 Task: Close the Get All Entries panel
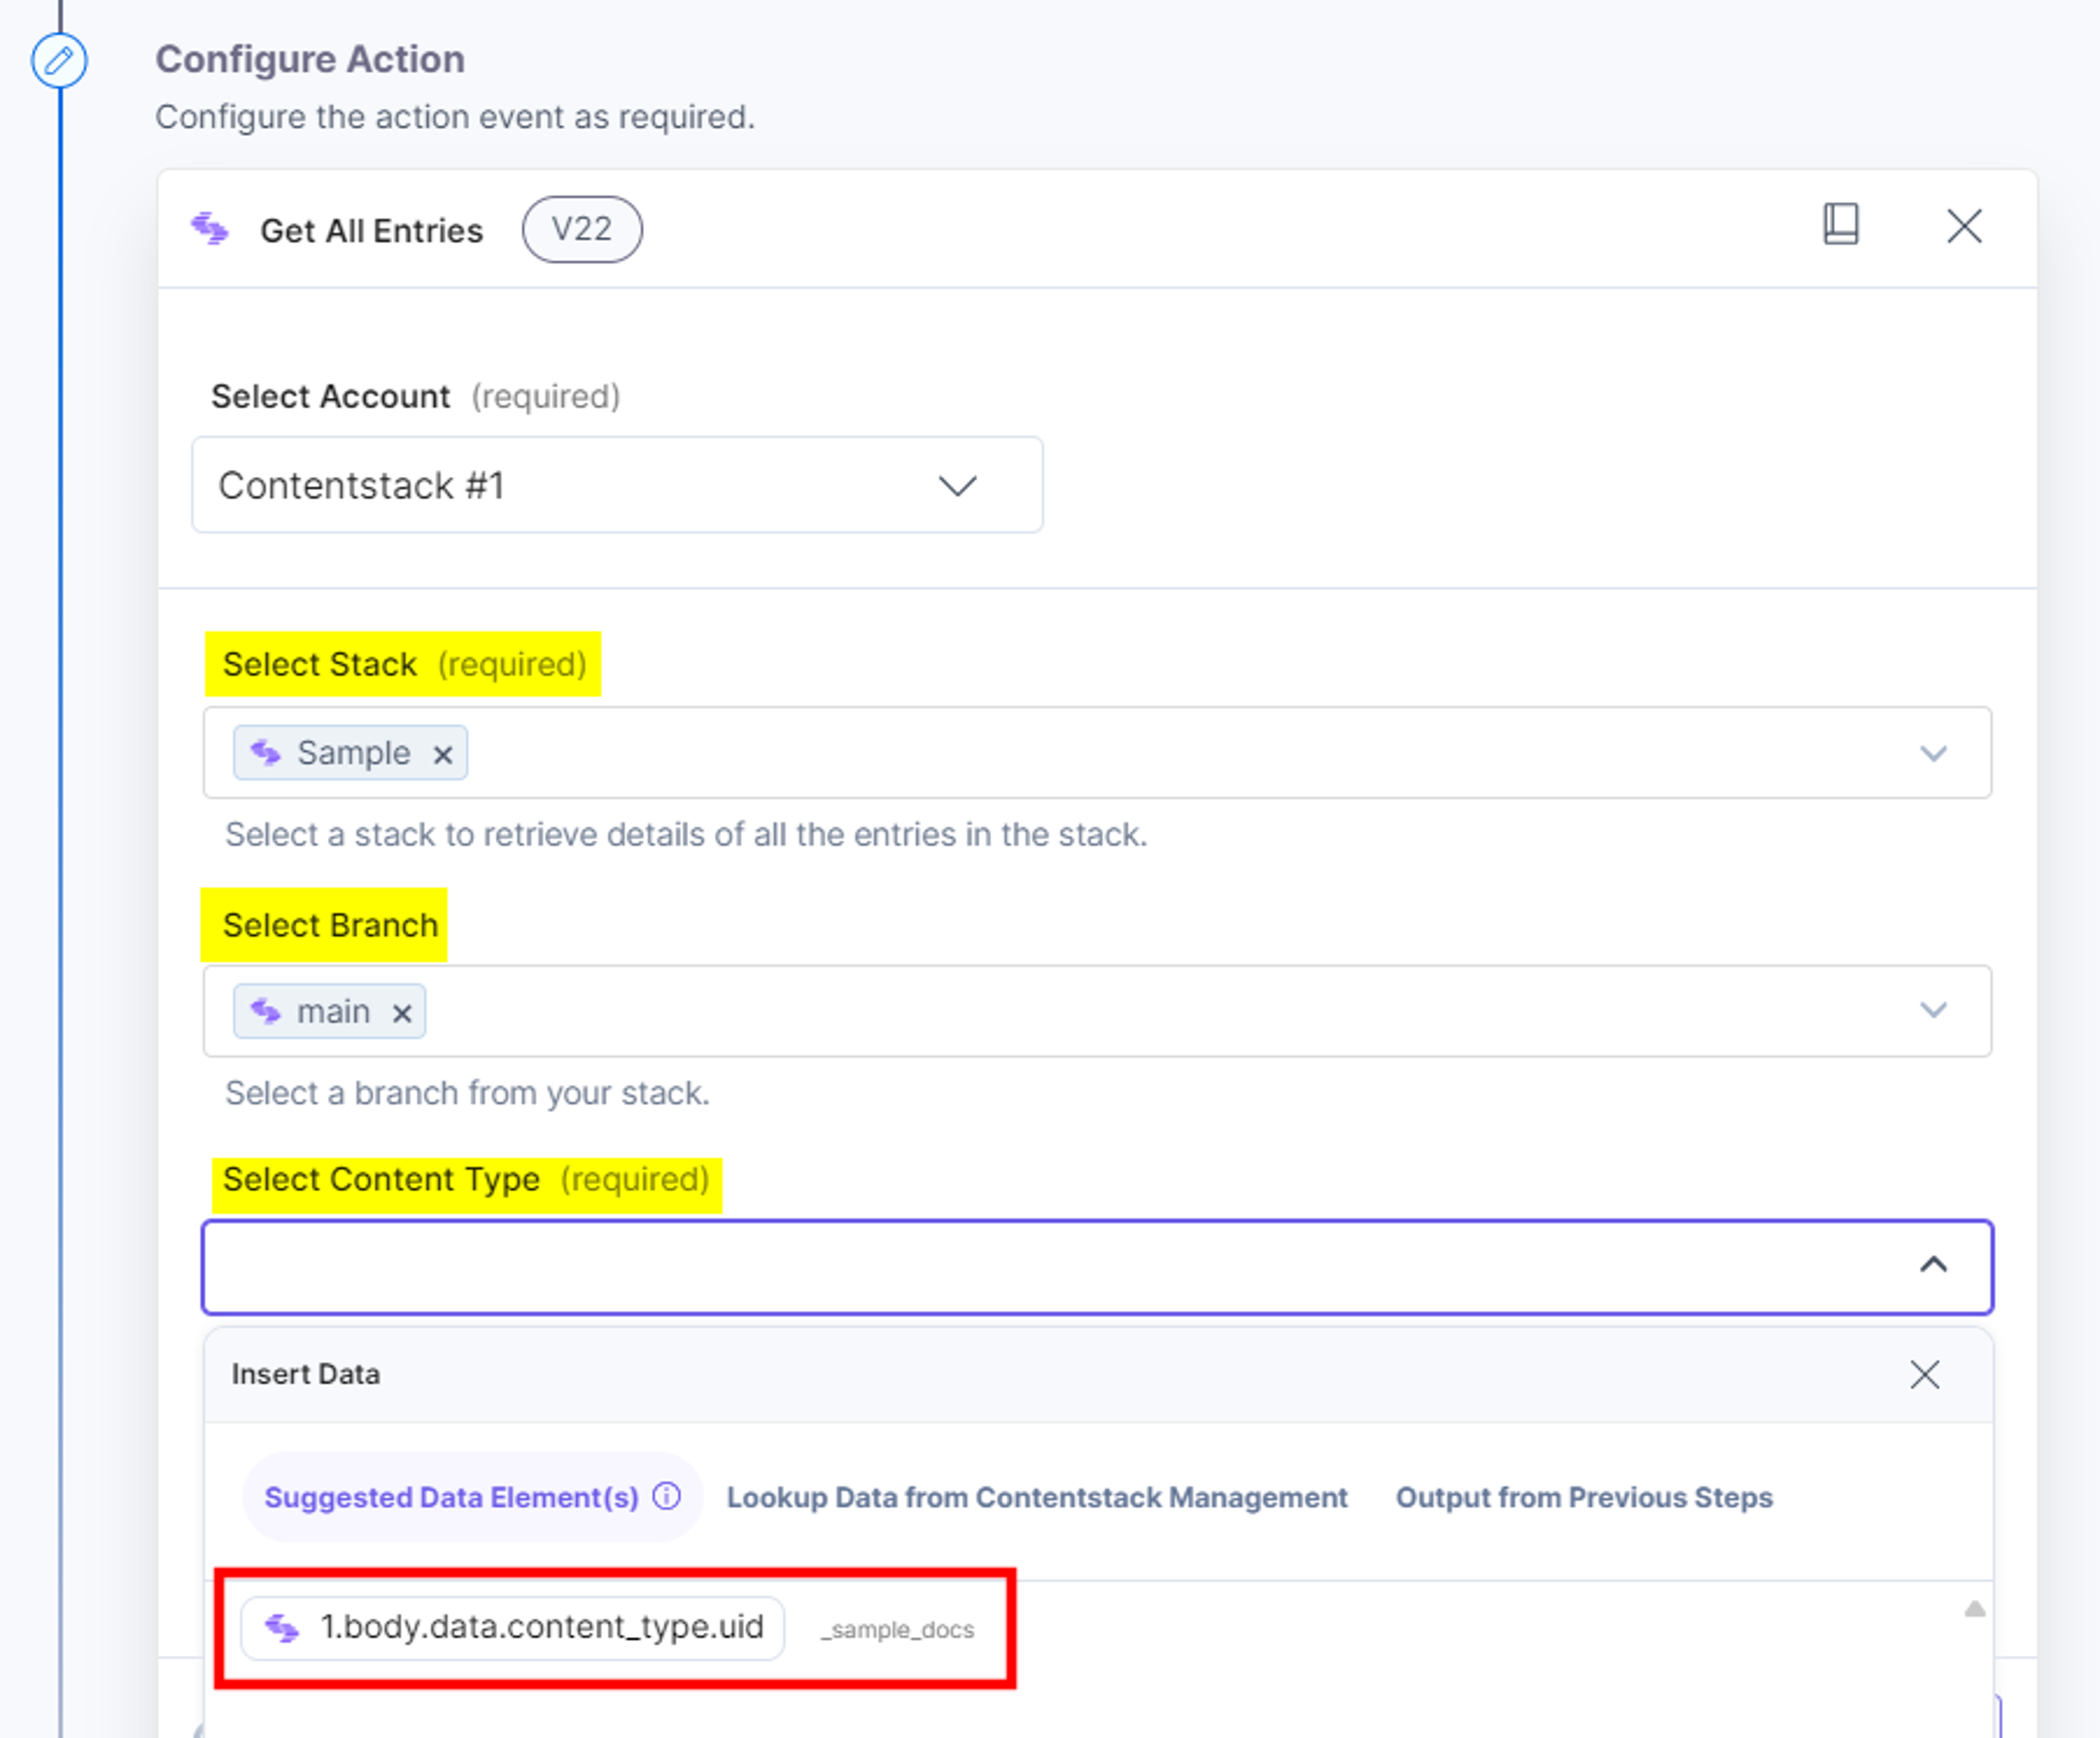tap(1964, 226)
